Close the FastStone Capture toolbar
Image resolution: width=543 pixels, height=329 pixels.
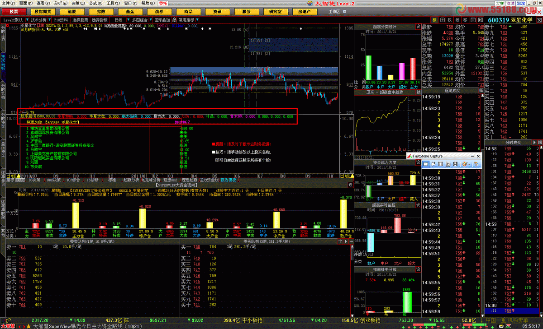tap(478, 156)
